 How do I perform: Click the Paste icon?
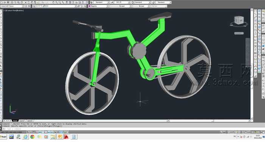(32, 2)
